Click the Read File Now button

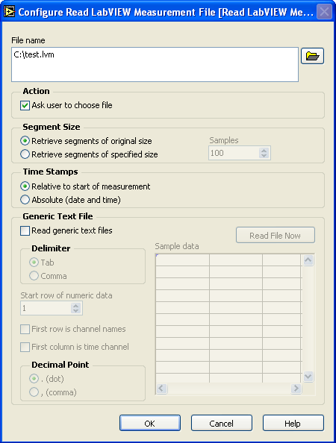coord(276,236)
